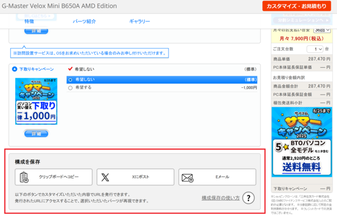
Task: Click the 商品単価 row in sidebar
Action: pos(302,59)
